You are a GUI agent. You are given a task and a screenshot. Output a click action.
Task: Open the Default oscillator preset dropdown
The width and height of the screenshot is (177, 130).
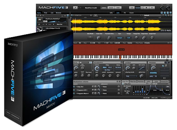pyautogui.click(x=152, y=15)
